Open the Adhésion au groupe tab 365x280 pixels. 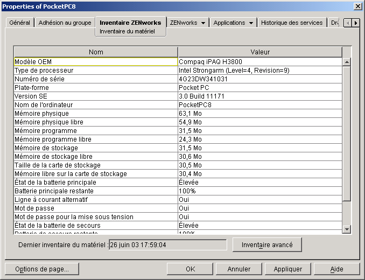pyautogui.click(x=65, y=23)
